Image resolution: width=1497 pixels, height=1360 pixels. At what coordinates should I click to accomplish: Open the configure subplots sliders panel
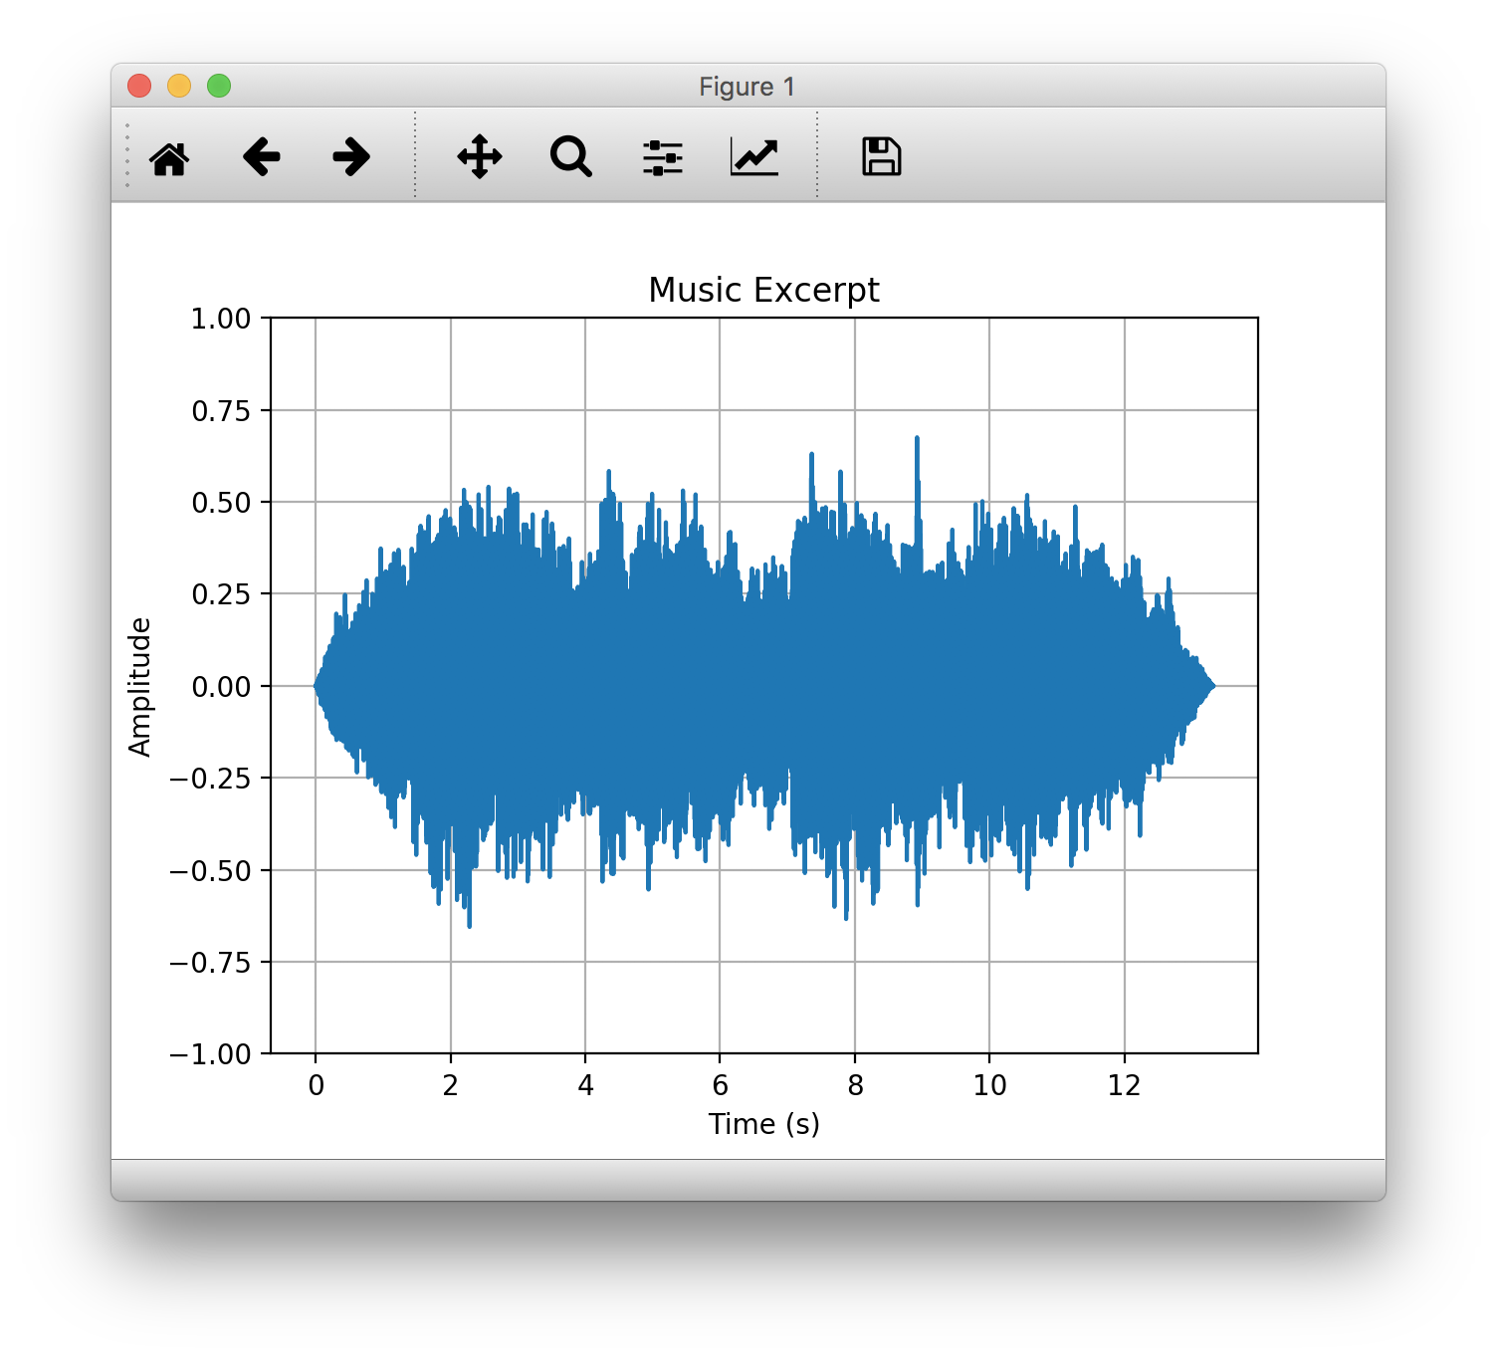tap(662, 156)
